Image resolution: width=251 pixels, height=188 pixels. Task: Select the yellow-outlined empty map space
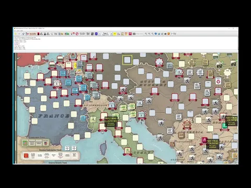[127, 60]
